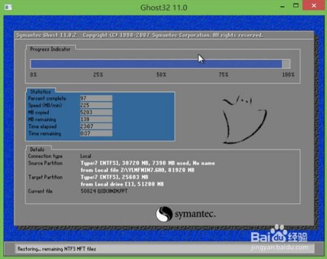Click the Ghost32 window system icon
Viewport: 327px width, 259px height.
9,7
